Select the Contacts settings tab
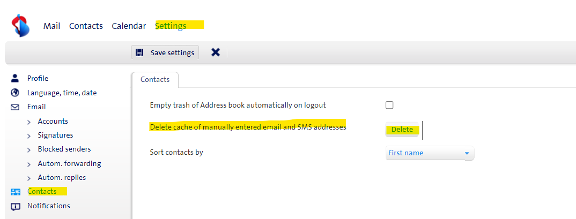This screenshot has width=576, height=219. 155,79
